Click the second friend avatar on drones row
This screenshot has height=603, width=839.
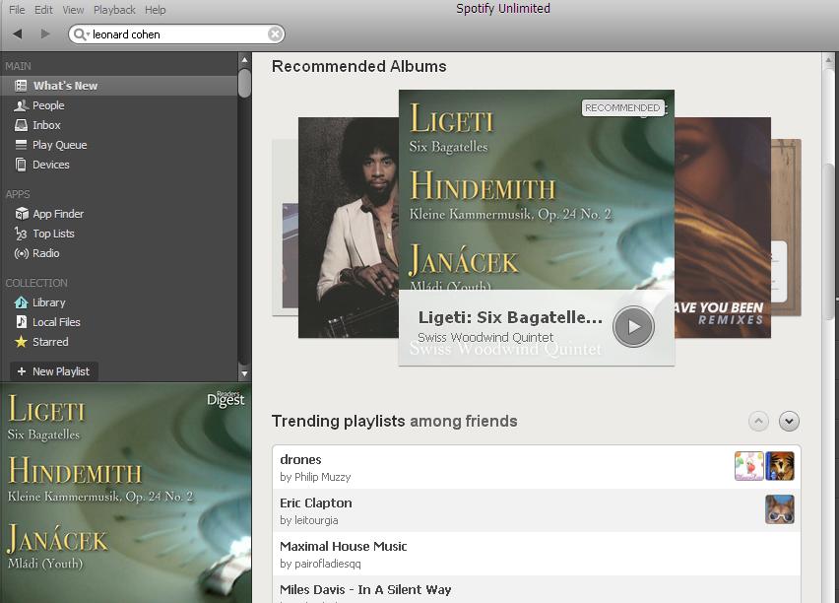tap(780, 466)
